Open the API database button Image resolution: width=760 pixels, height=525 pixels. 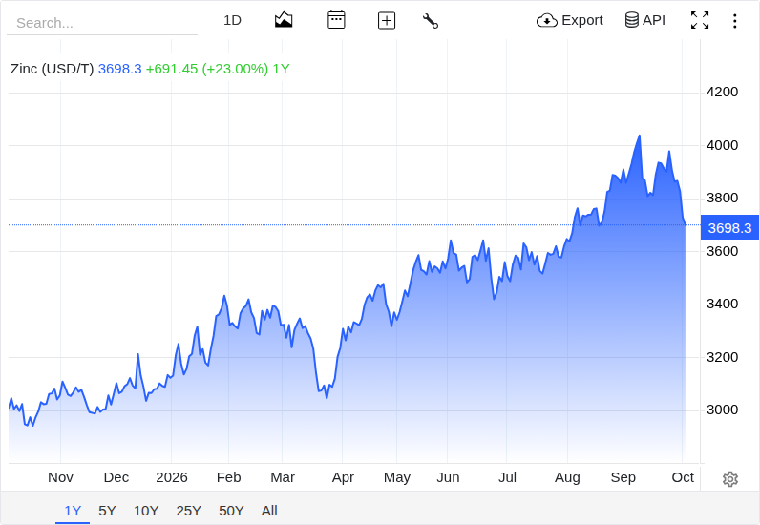[x=645, y=20]
